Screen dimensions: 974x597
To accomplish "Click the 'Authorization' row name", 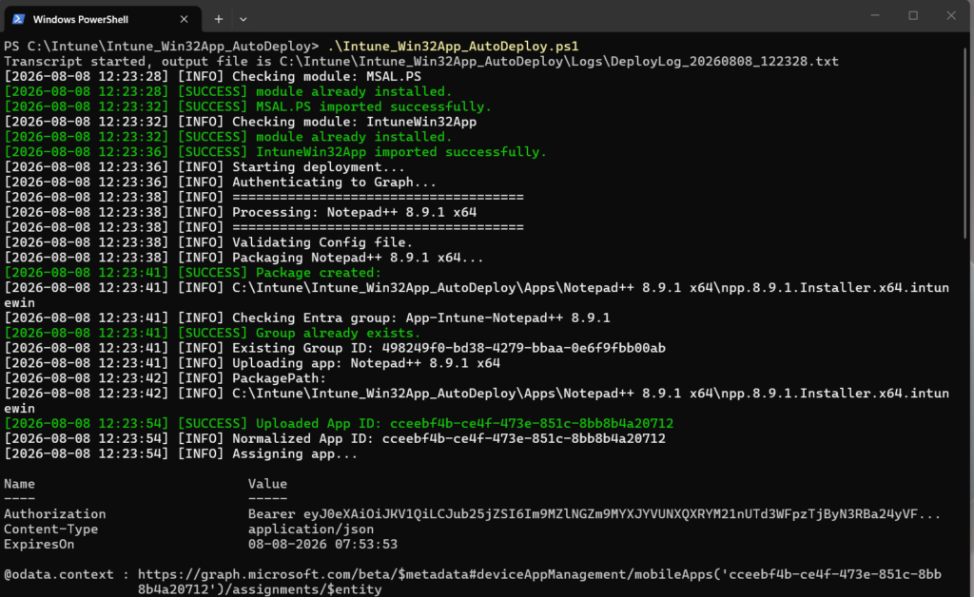I will (54, 514).
